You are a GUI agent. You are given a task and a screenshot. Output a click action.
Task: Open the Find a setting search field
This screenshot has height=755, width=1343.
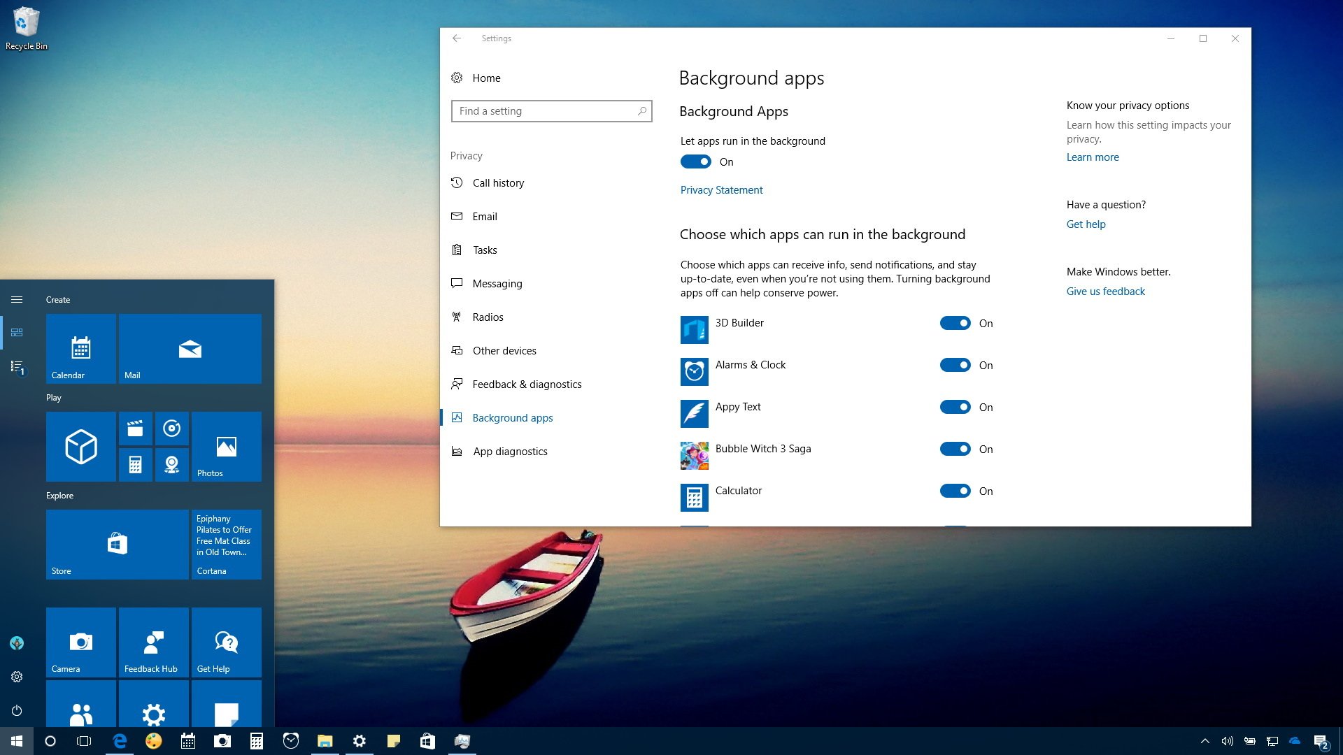pyautogui.click(x=552, y=110)
